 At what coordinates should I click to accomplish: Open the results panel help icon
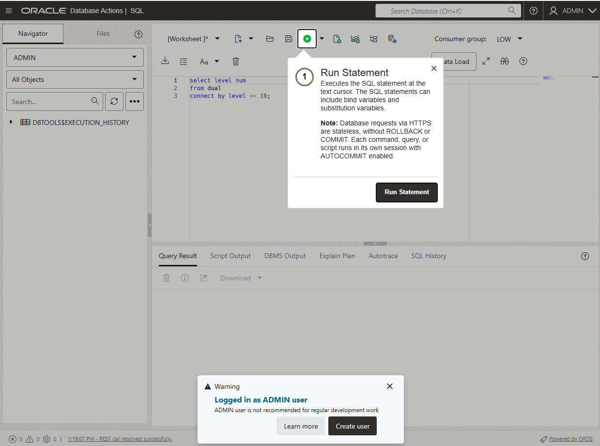coord(585,256)
